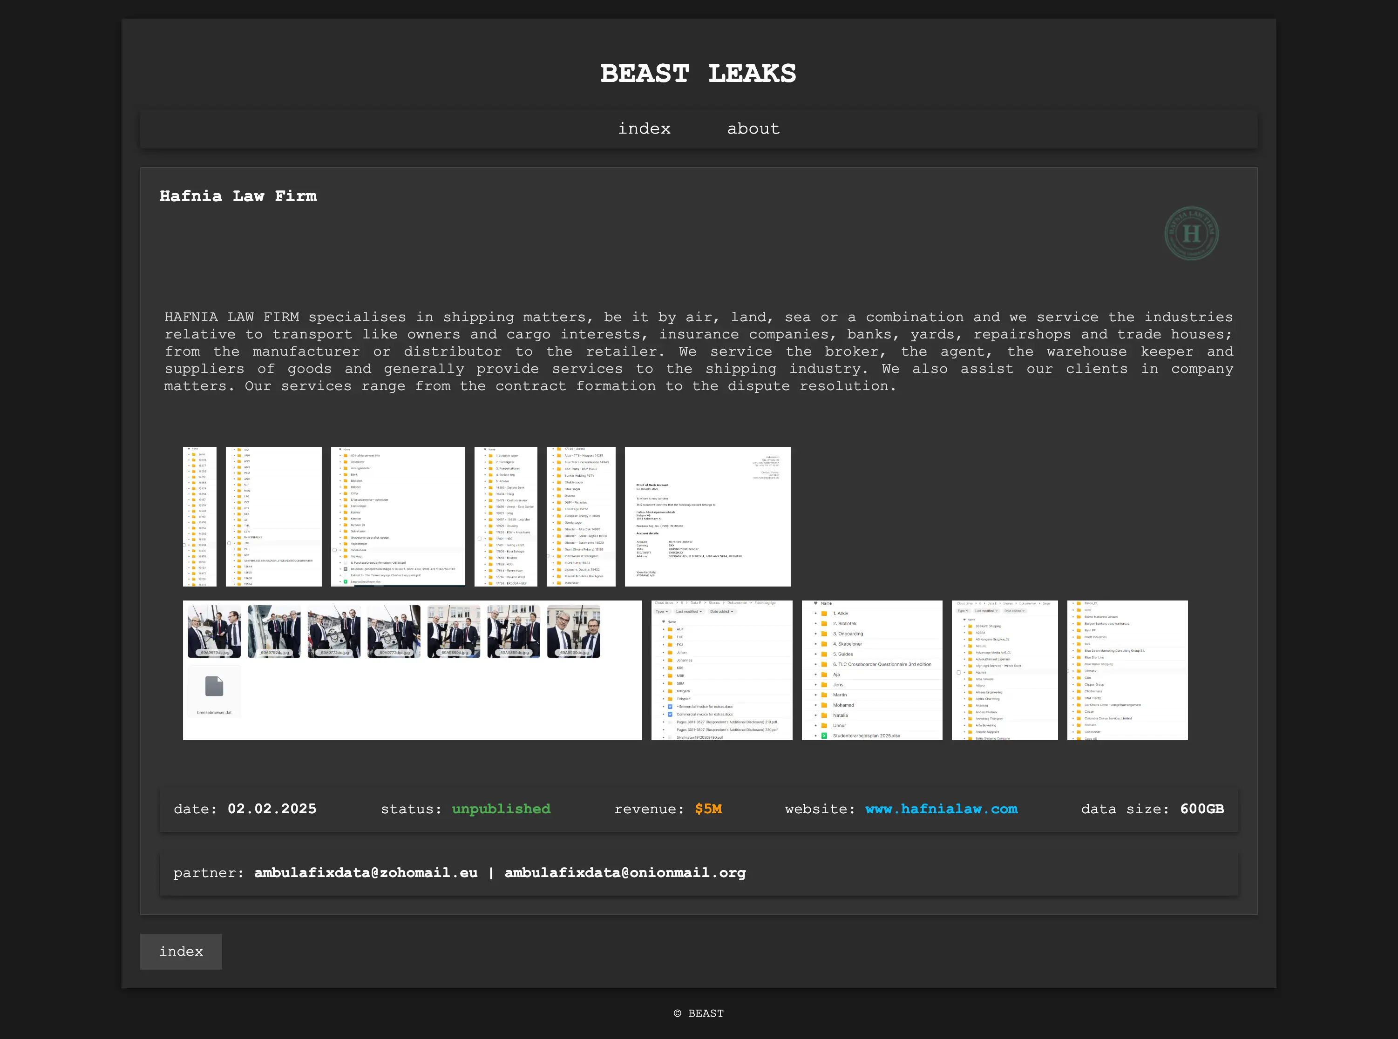Click the Last modified dropdown in Fuldmægtige listing
Viewport: 1398px width, 1039px height.
pos(688,611)
